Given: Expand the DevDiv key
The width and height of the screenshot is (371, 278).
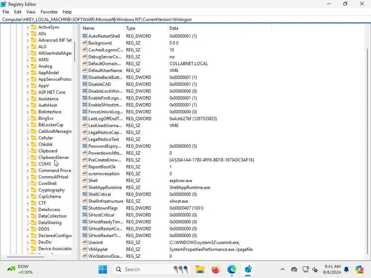Looking at the screenshot, I should 28,242.
